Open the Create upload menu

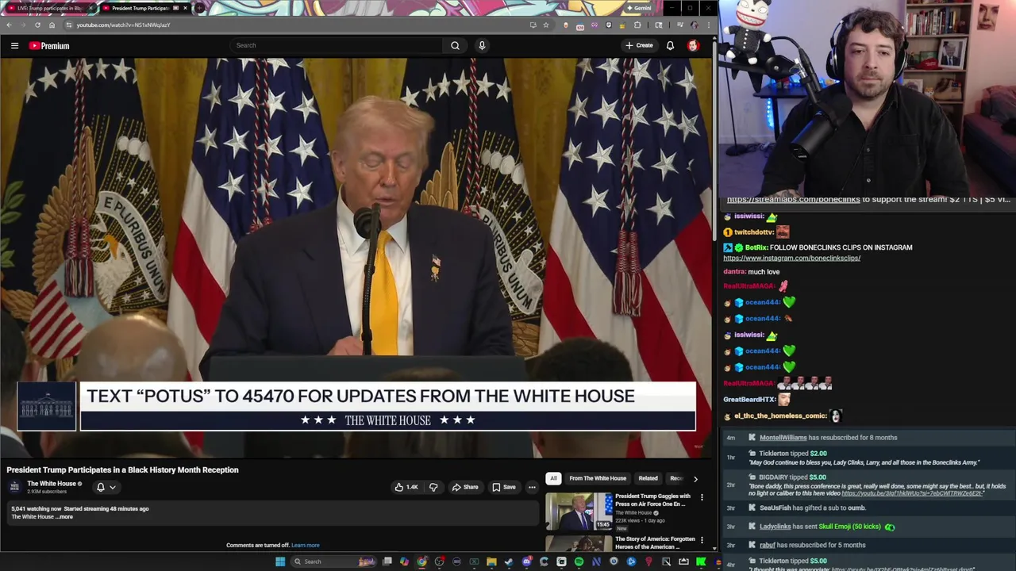pyautogui.click(x=639, y=45)
